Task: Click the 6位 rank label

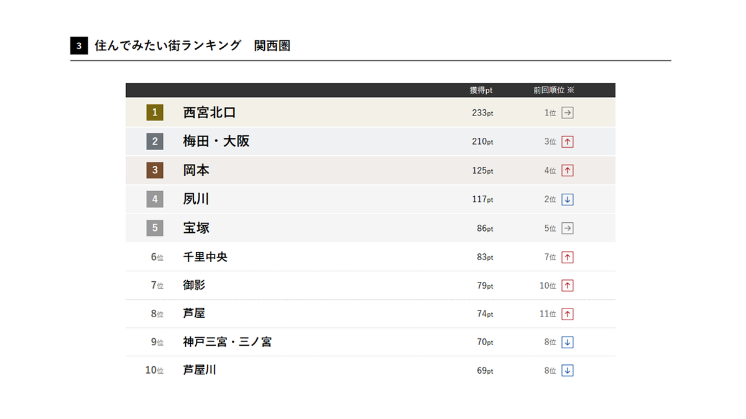Action: tap(157, 257)
